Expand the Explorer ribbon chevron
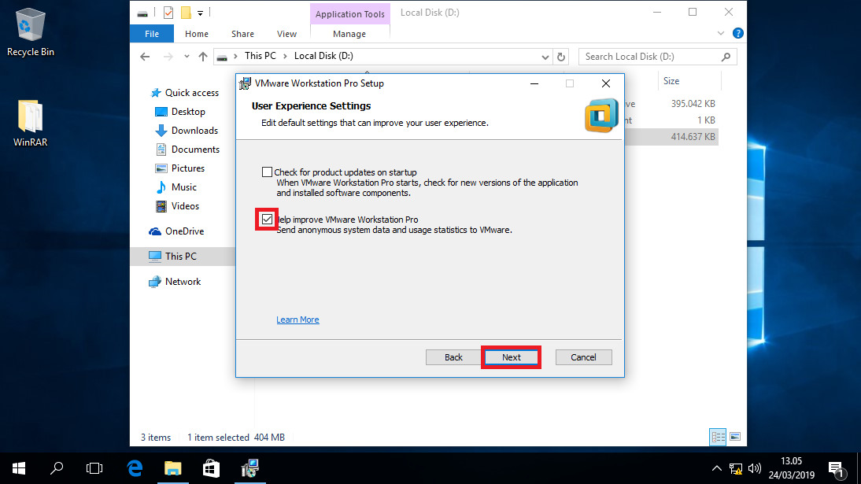 721,34
